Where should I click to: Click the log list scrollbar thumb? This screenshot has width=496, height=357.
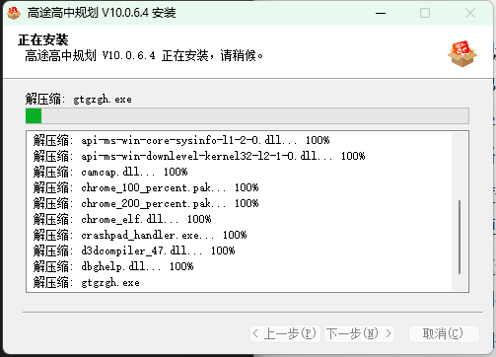click(460, 237)
